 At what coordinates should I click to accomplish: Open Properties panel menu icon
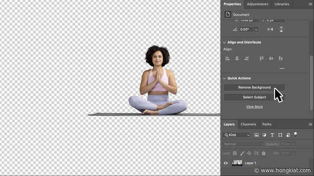point(310,4)
